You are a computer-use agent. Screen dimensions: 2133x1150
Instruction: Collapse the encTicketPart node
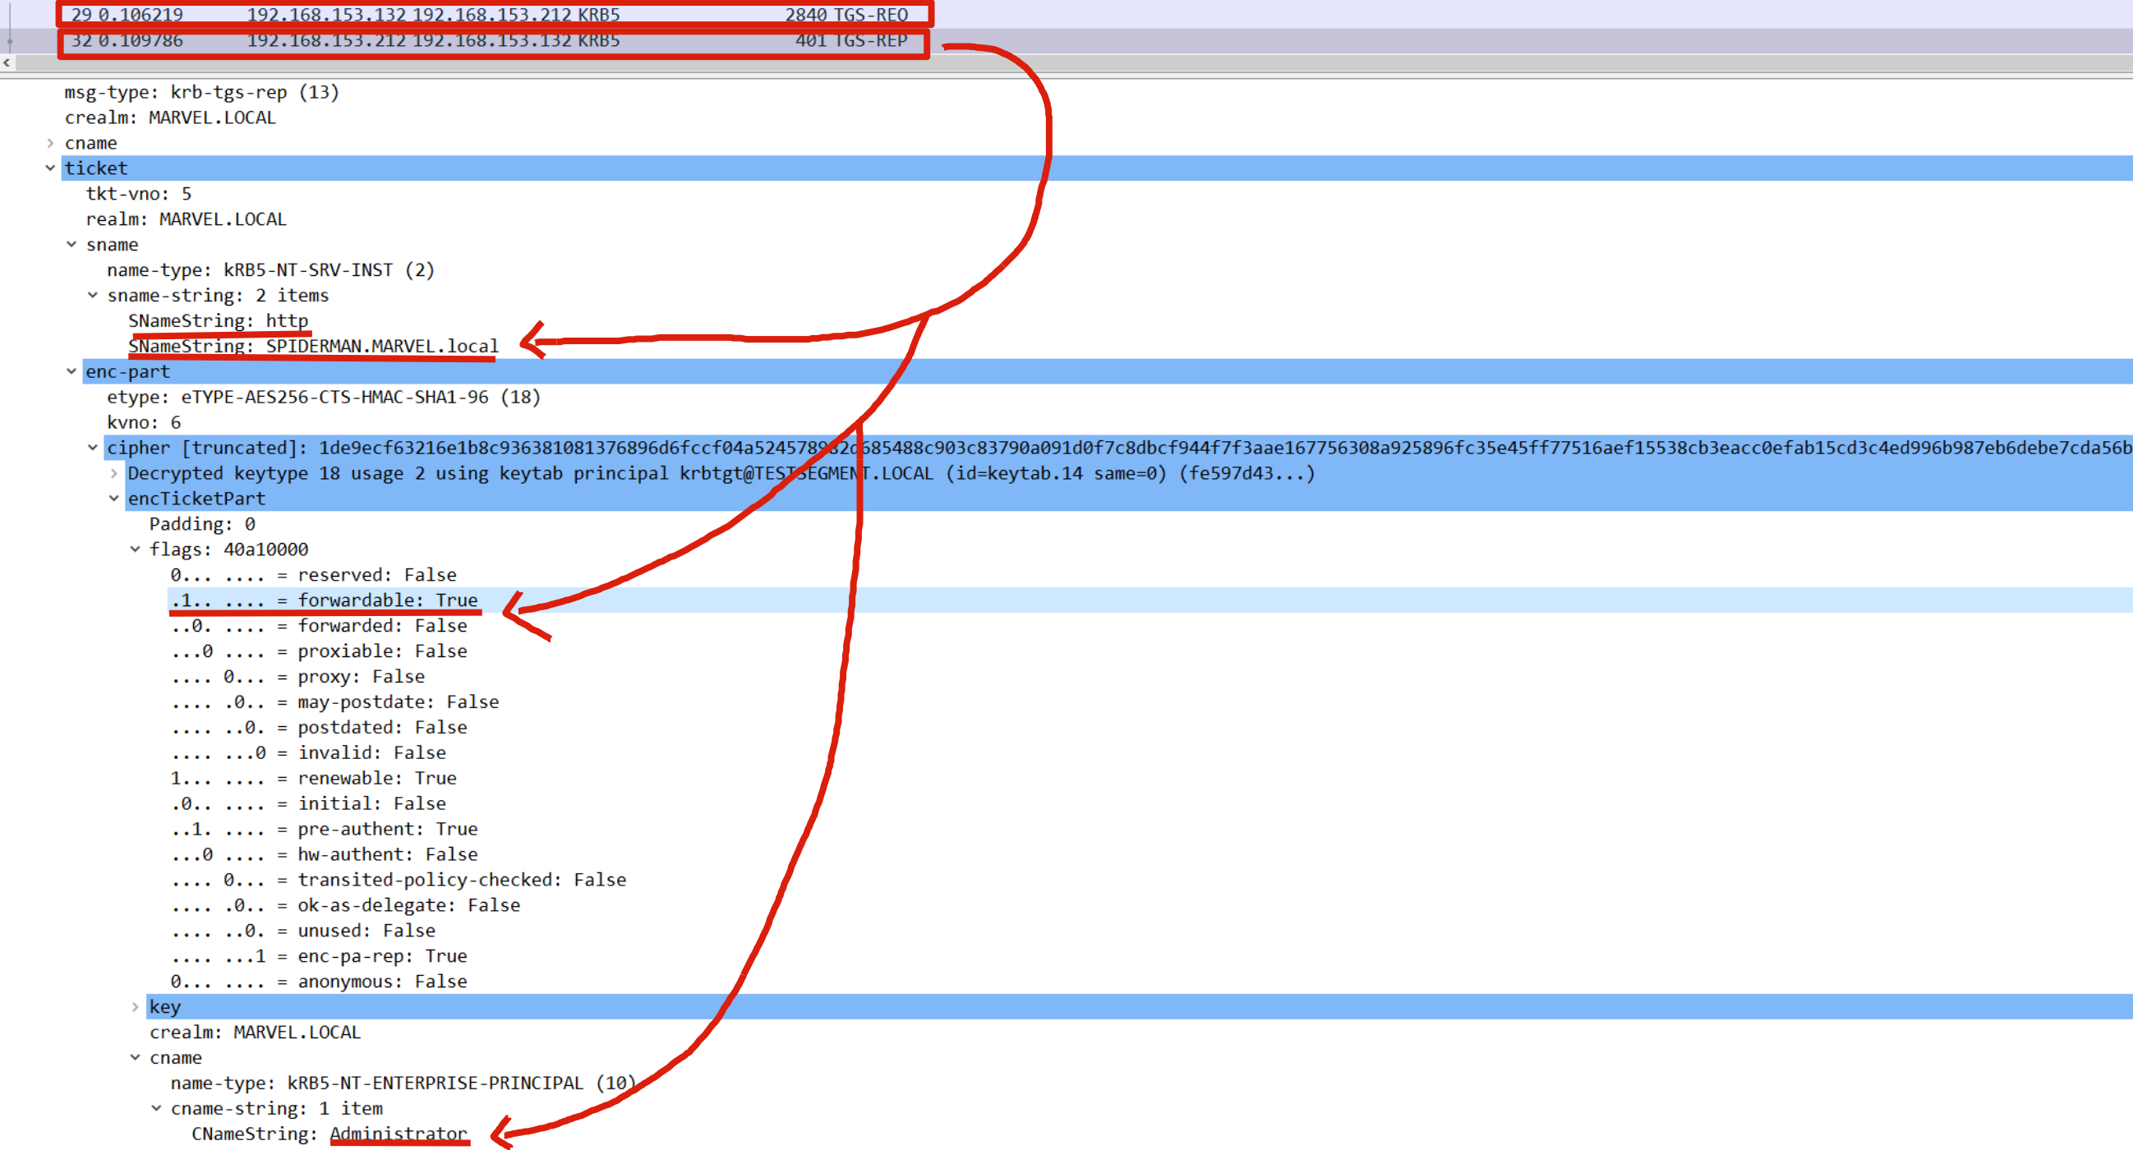tap(114, 499)
